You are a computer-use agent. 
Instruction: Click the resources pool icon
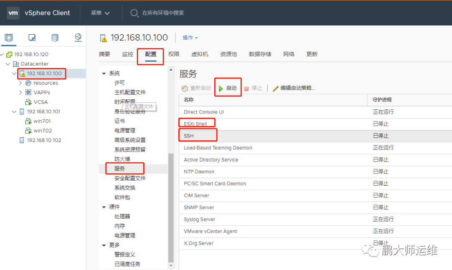[x=28, y=83]
